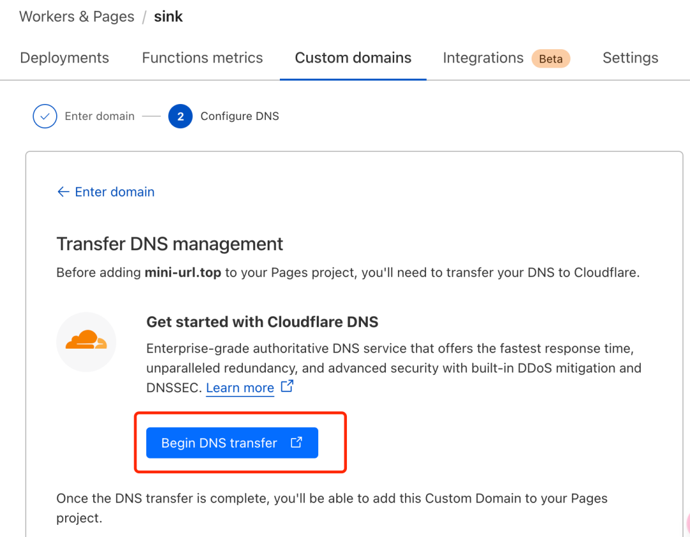This screenshot has width=690, height=537.
Task: Click the completed checkmark step icon
Action: point(45,116)
